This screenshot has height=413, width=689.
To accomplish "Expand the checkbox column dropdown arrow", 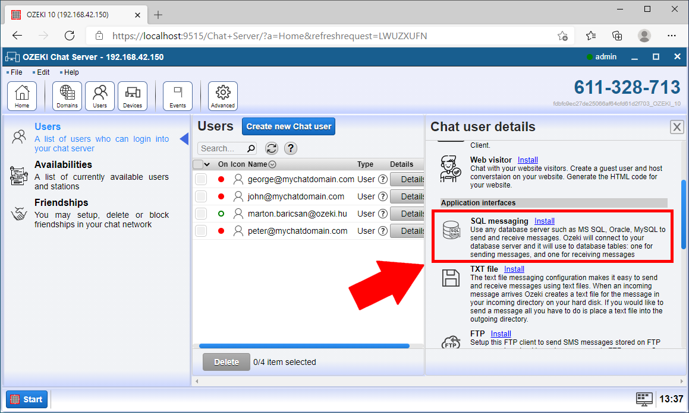I will [x=206, y=164].
